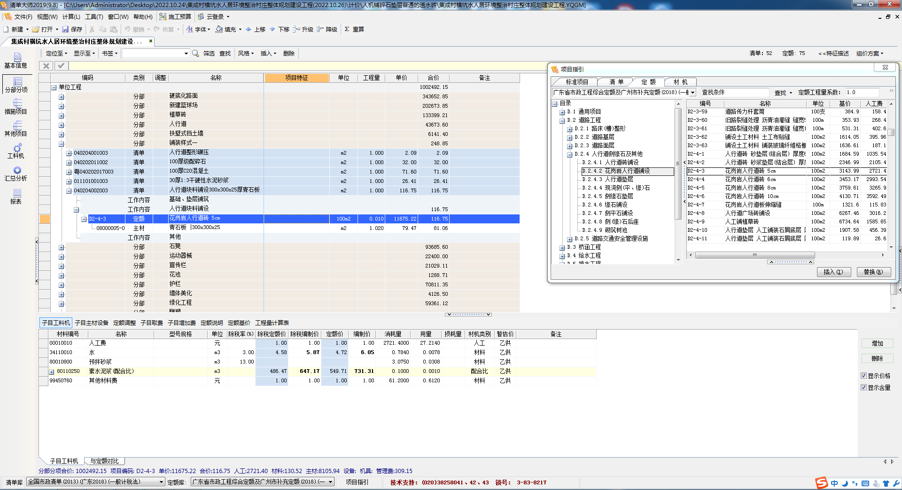
Task: Click the 打开 (Open) folder icon
Action: 36,29
